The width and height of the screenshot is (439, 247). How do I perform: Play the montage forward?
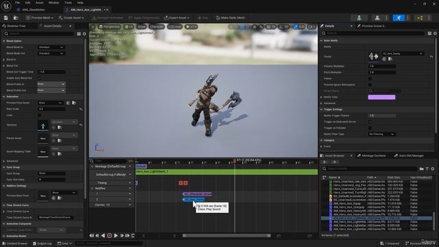116,236
